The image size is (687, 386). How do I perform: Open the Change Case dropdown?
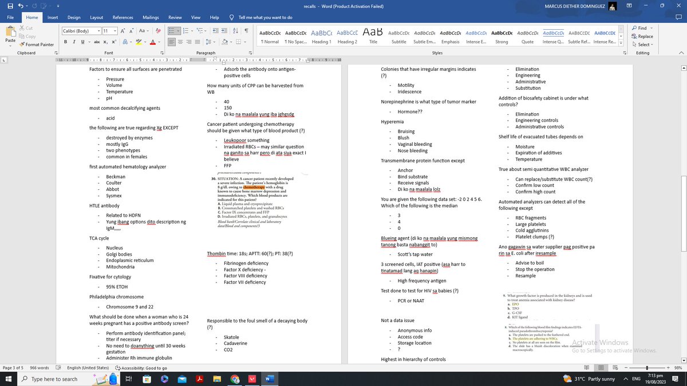(x=144, y=31)
